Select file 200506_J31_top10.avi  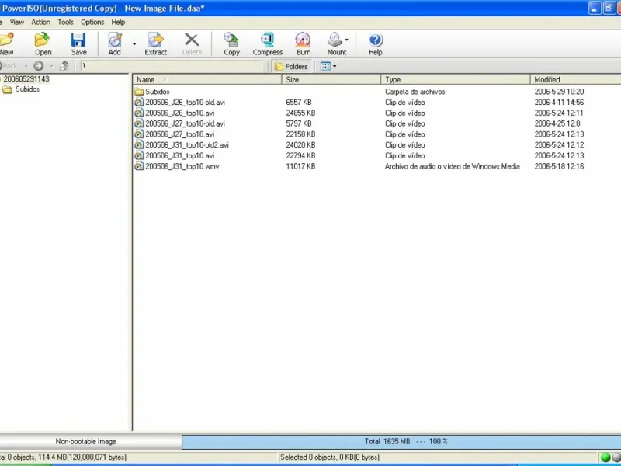[180, 156]
